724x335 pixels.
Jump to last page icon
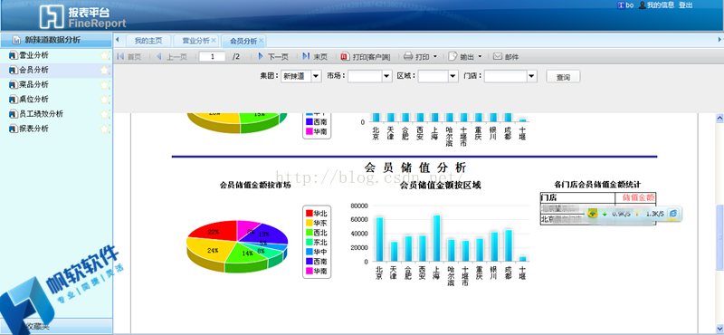pos(306,56)
